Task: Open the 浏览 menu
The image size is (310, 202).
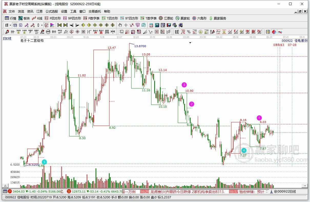Action: (x=21, y=12)
